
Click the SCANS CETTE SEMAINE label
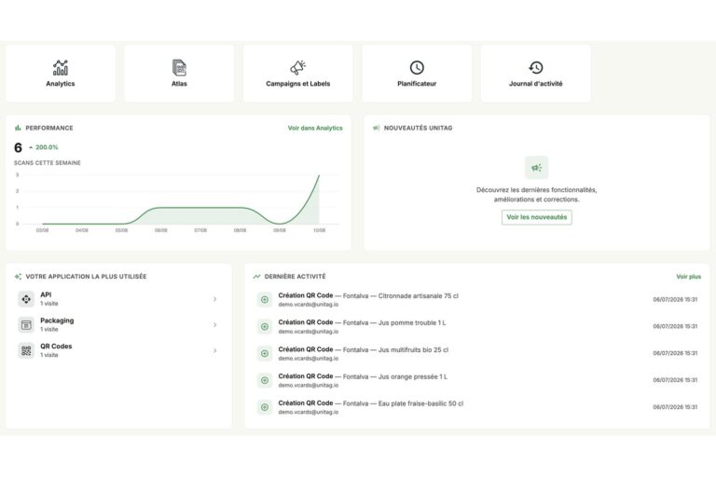coord(47,162)
